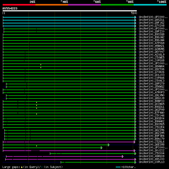Select the UniRef100_Q6ZIM6 hit label
The width and height of the screenshot is (169, 169).
(x=152, y=130)
